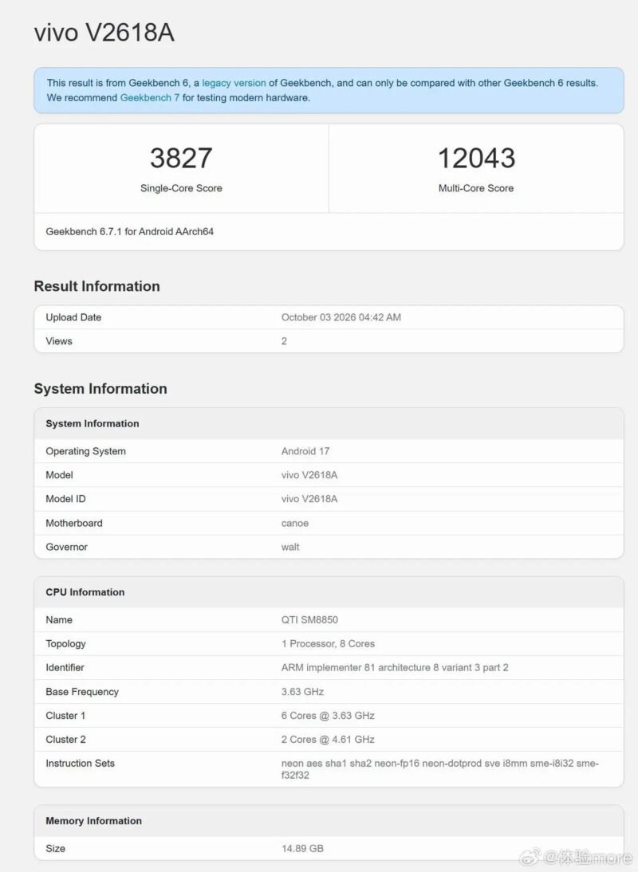Select upload date October 03 2026 04:42 AM

click(341, 317)
